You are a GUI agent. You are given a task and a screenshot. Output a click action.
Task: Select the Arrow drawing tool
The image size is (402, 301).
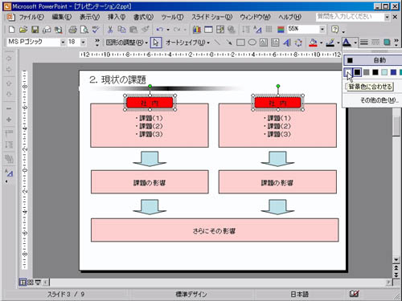229,43
